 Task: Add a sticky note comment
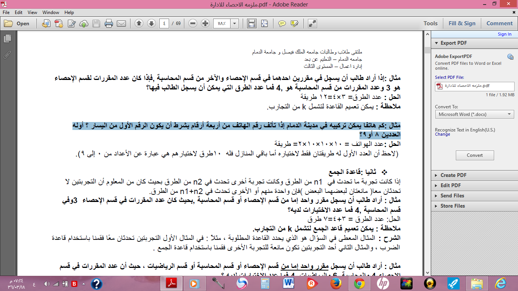click(282, 23)
